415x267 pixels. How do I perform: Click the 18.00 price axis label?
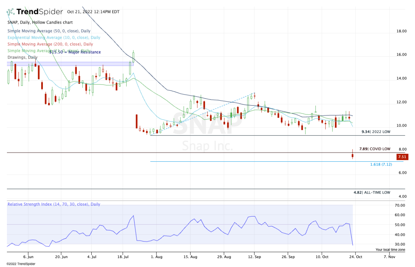coord(401,31)
